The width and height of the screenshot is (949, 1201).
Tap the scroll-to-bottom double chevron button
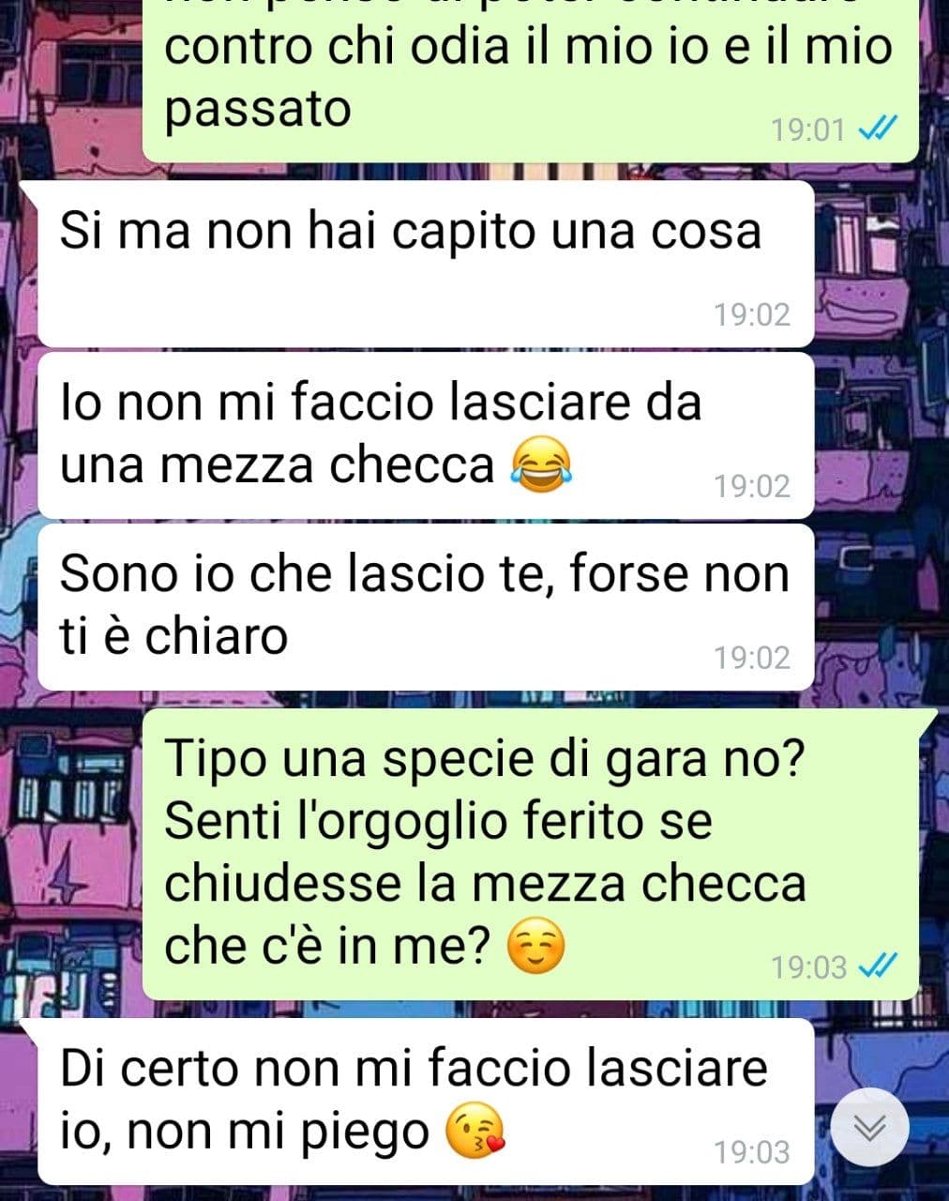click(870, 1127)
